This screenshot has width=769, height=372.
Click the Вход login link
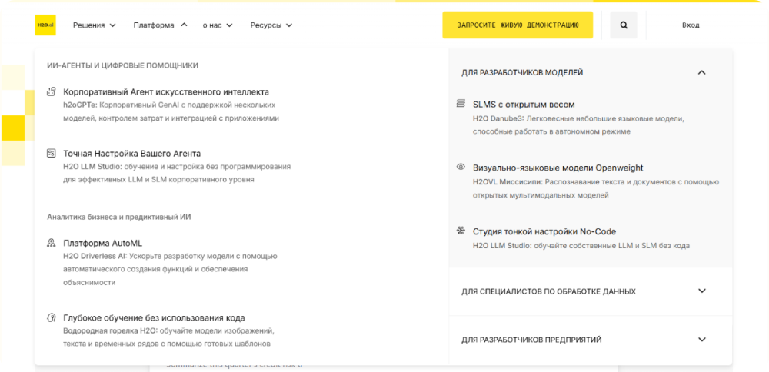coord(690,25)
